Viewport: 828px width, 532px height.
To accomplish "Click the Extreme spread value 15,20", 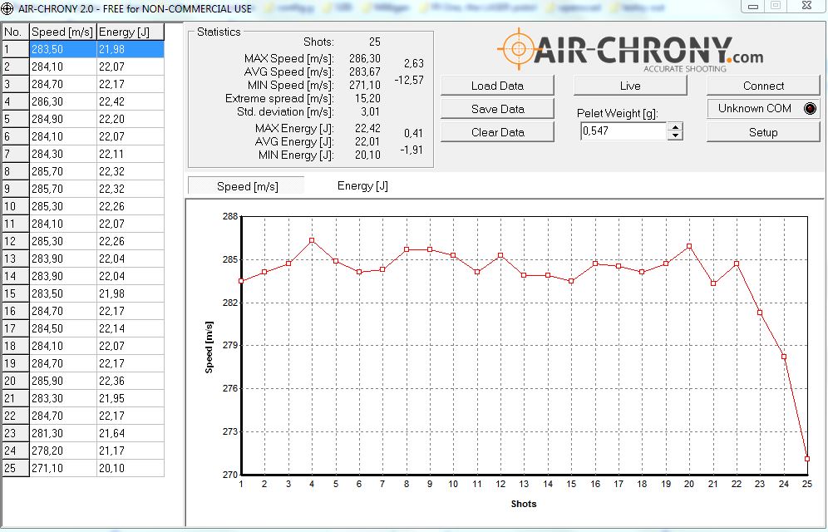I will tap(367, 98).
